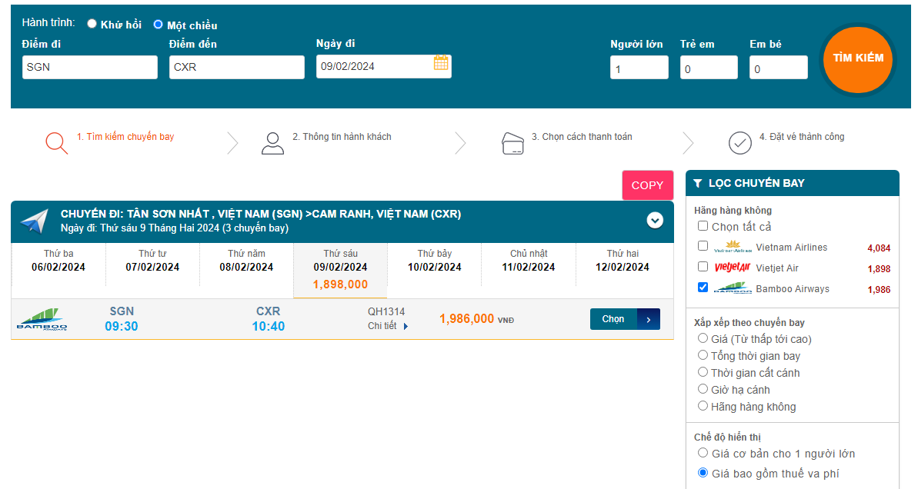Click the Vietnam Airlines logo in filter
Image resolution: width=918 pixels, height=489 pixels.
click(732, 247)
